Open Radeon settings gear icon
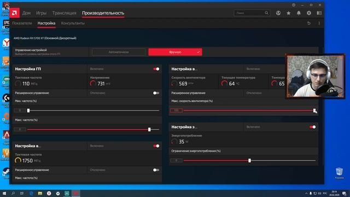 [309, 13]
